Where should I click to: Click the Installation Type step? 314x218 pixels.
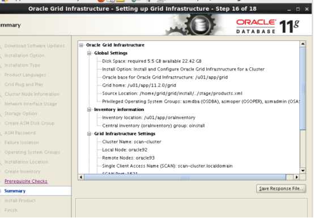pyautogui.click(x=22, y=65)
